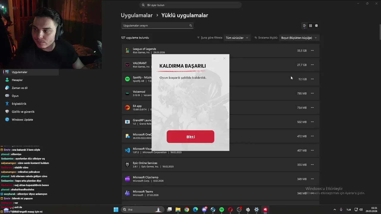Viewport: 381px width, 214px height.
Task: Click the Microsoft Teams list row title
Action: (x=143, y=192)
